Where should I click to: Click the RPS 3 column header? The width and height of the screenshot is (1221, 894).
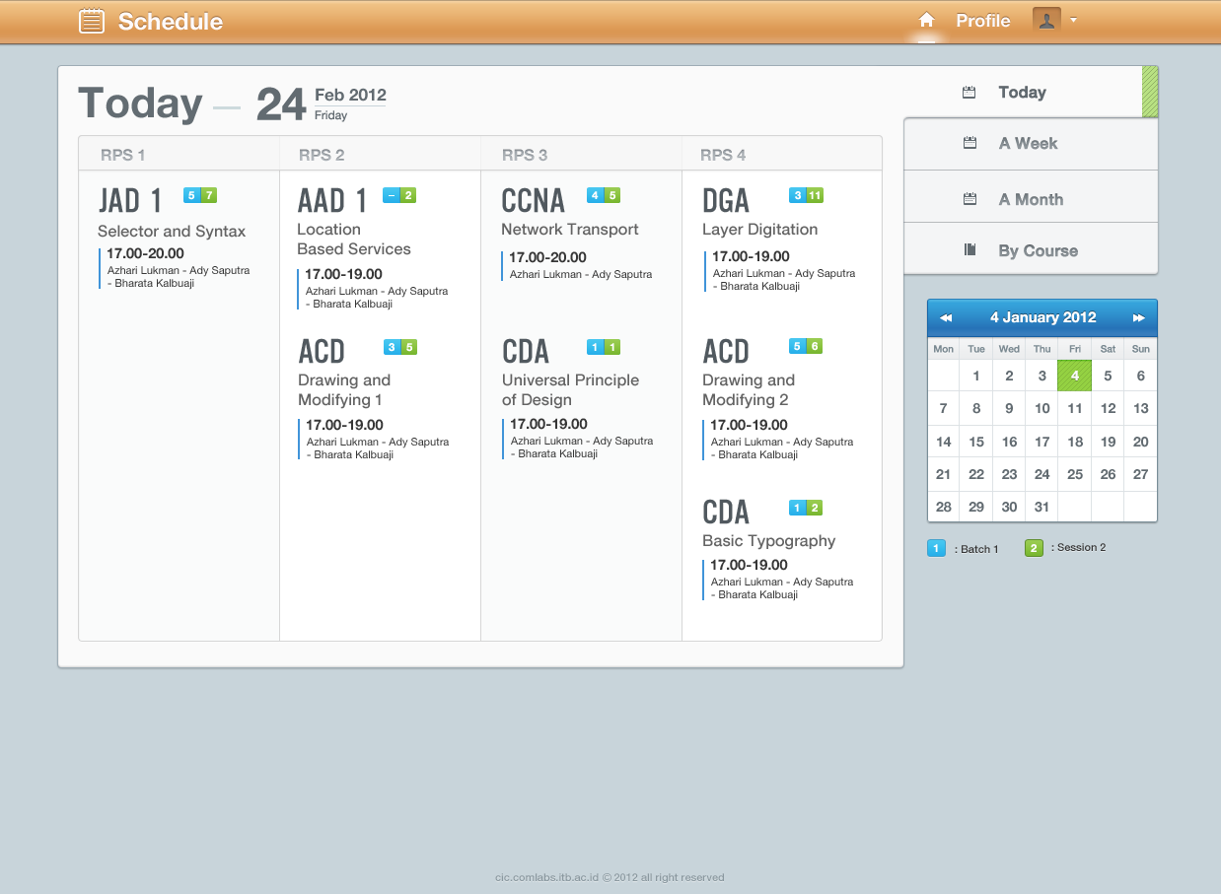coord(525,155)
